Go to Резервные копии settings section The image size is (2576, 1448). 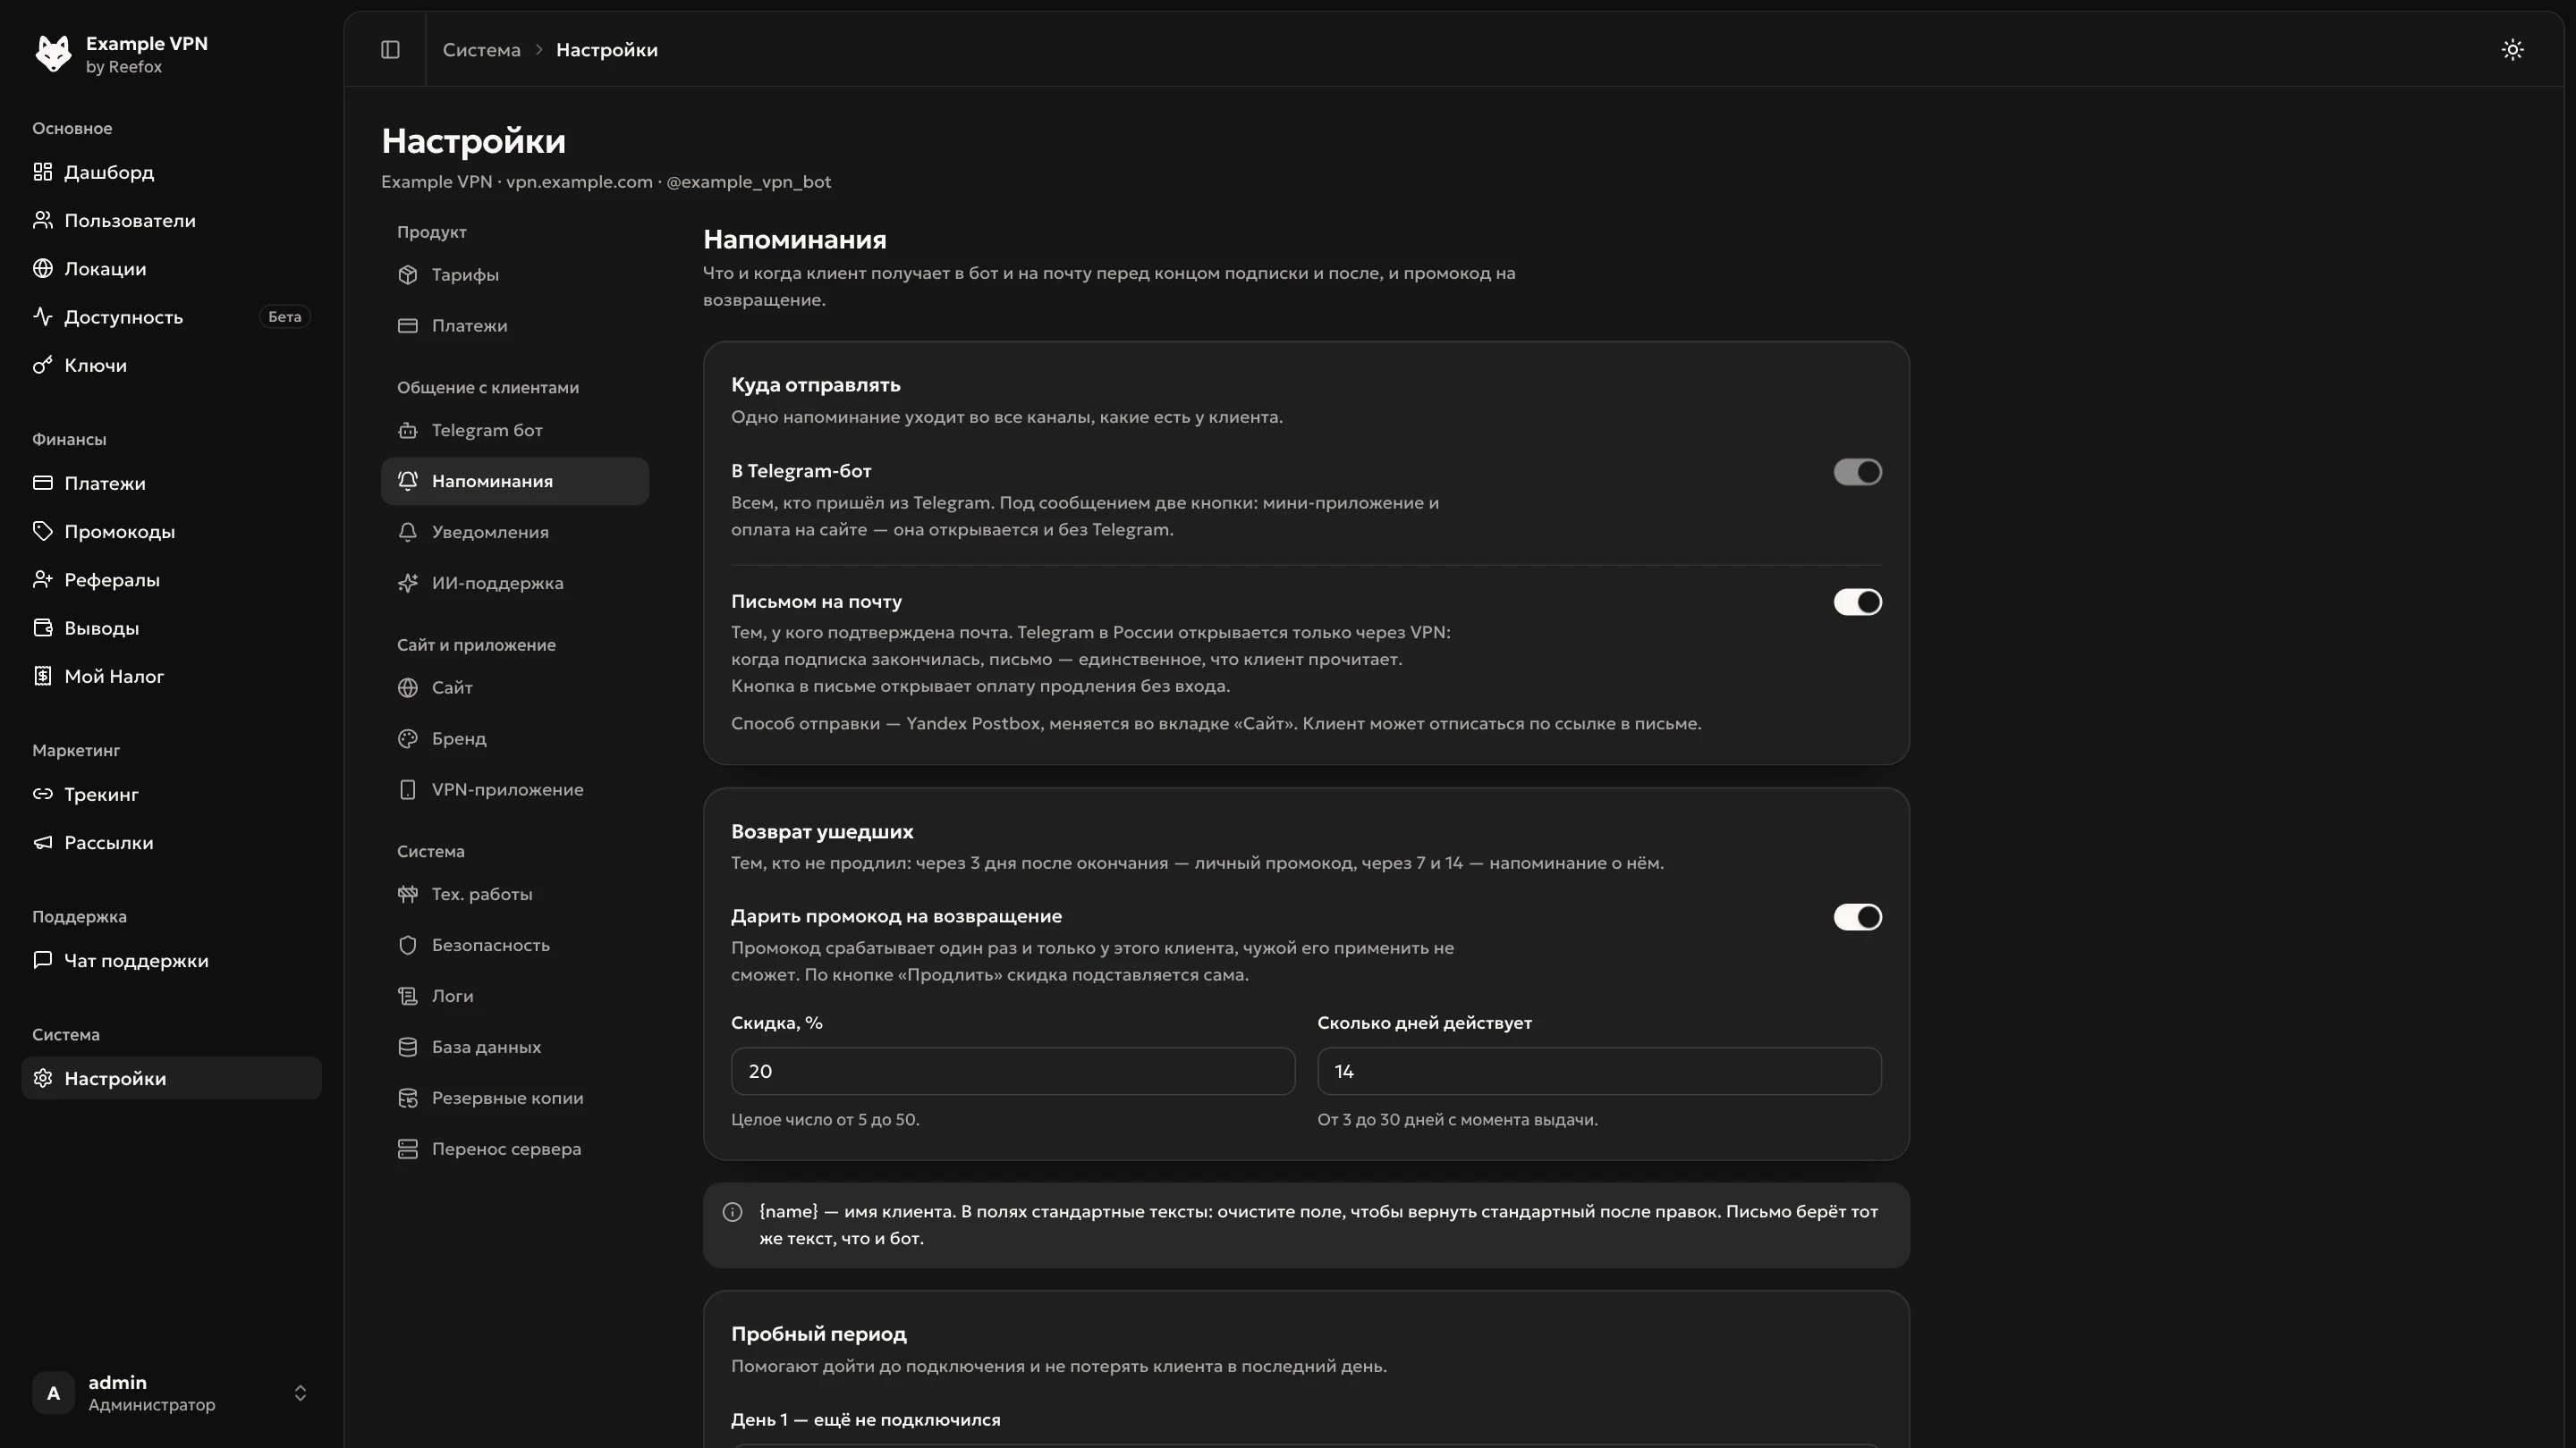click(x=515, y=1098)
